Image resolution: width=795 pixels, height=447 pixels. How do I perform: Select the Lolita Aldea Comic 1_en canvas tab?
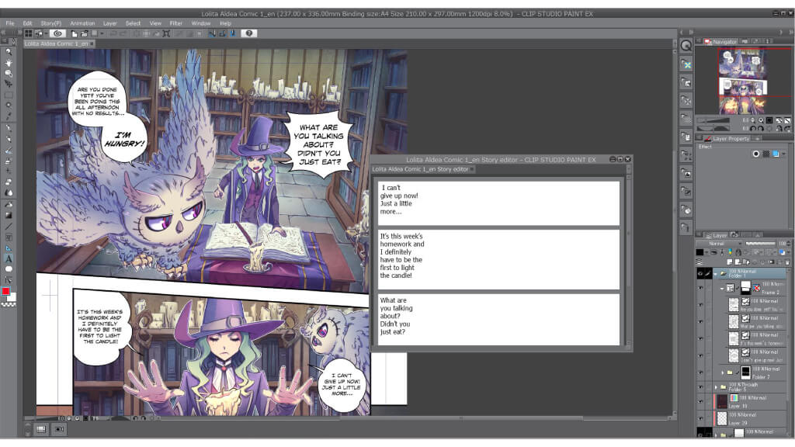coord(57,43)
